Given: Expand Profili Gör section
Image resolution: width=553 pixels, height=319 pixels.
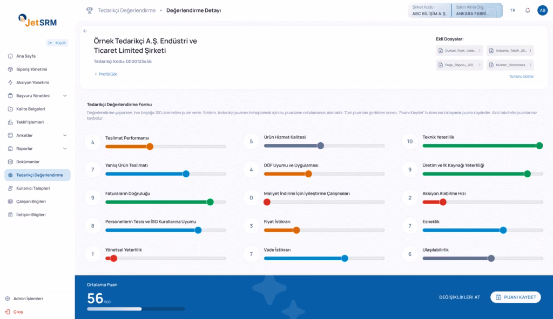Looking at the screenshot, I should click(x=105, y=74).
